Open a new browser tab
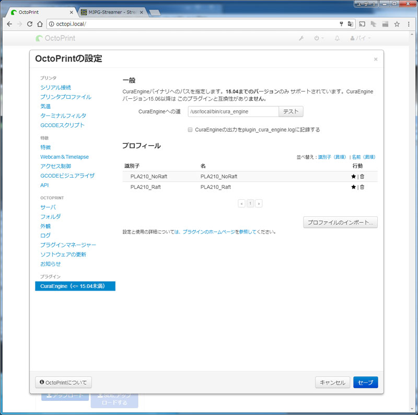 (x=155, y=12)
